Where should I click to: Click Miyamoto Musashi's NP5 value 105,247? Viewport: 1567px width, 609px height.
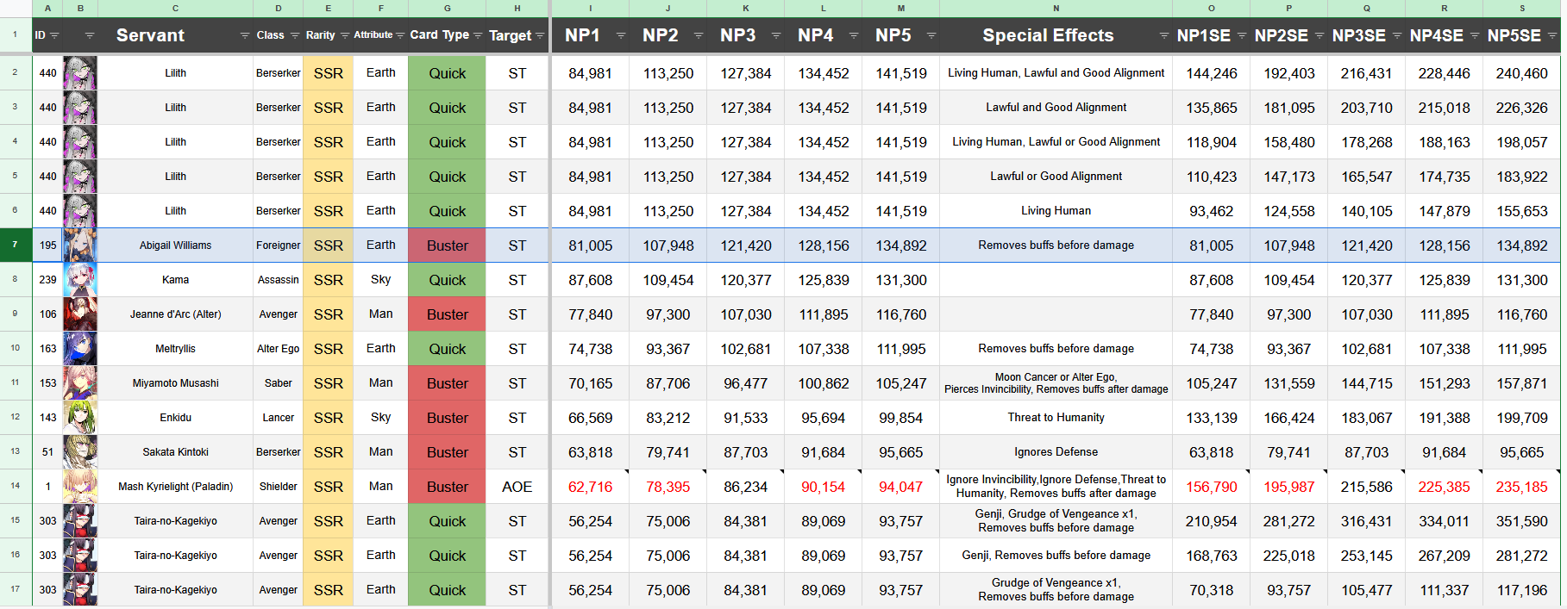[x=901, y=383]
